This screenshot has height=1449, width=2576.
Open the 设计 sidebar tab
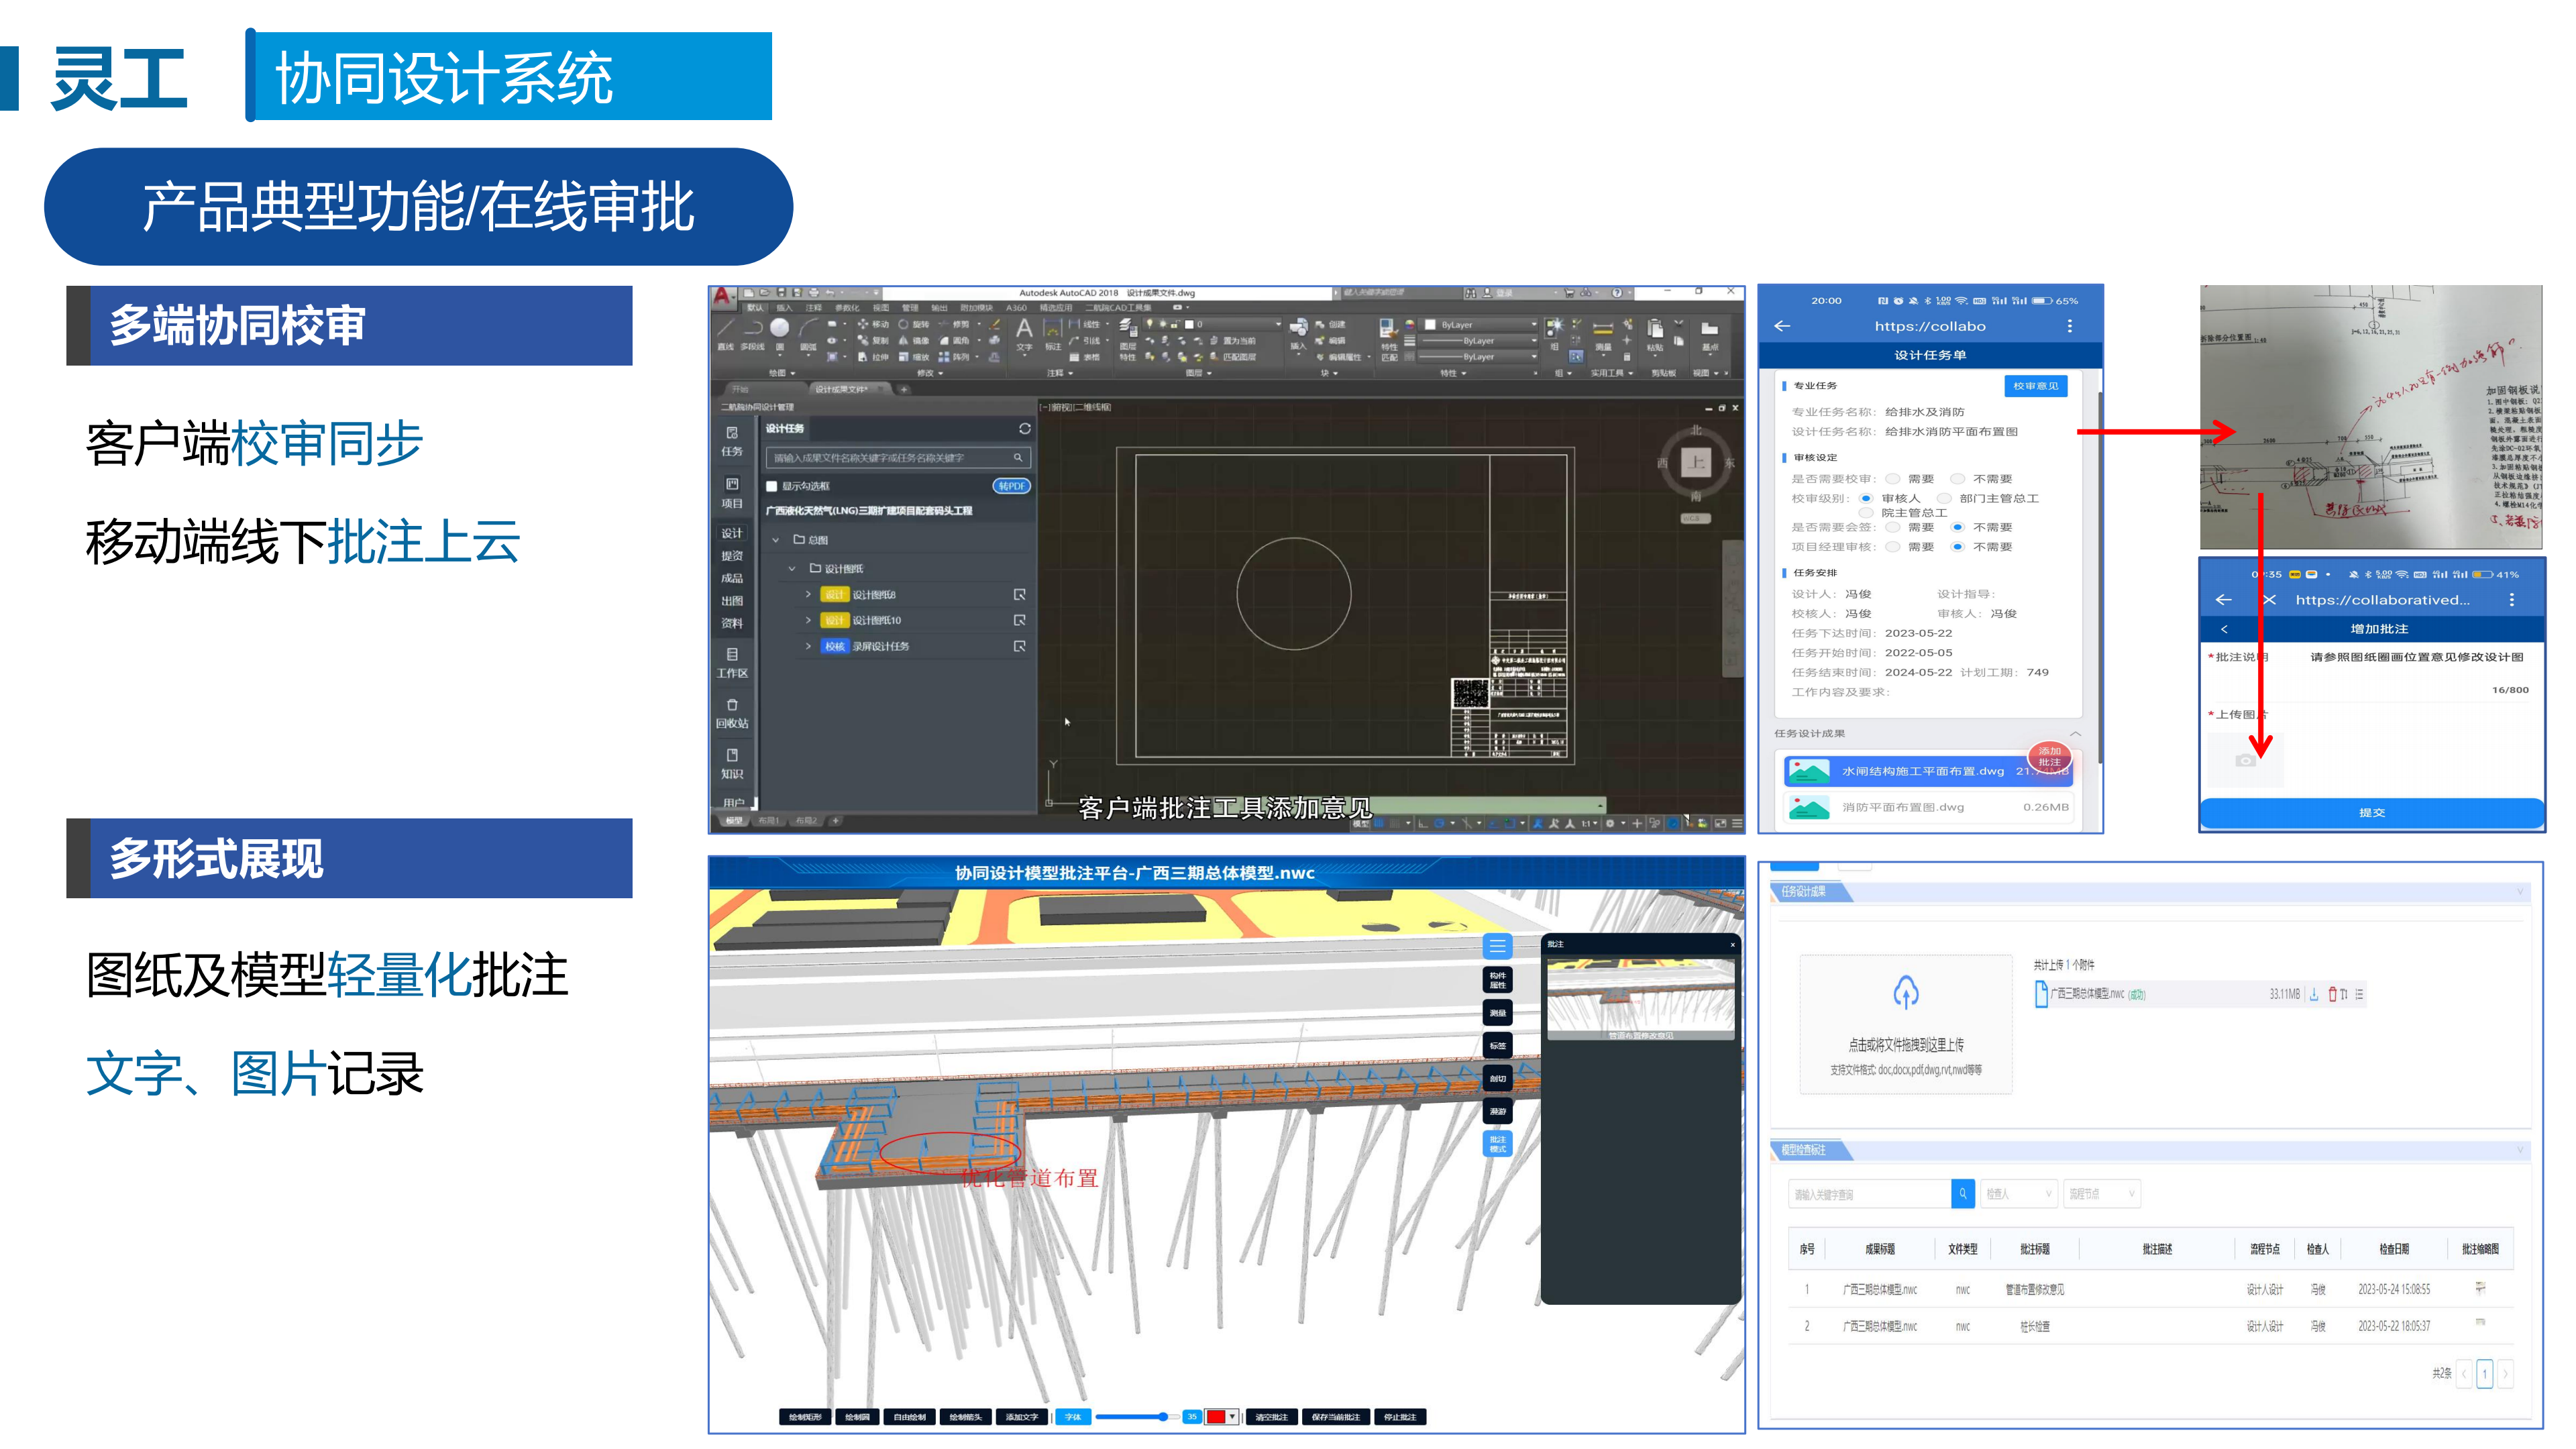tap(732, 533)
